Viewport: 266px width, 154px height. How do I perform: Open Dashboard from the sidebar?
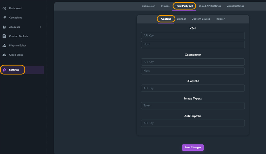(15, 8)
